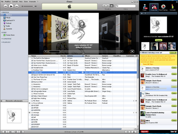Viewport: 178px width, 134px height.
Task: Uncheck One Two Three Four song
Action: [x=32, y=77]
